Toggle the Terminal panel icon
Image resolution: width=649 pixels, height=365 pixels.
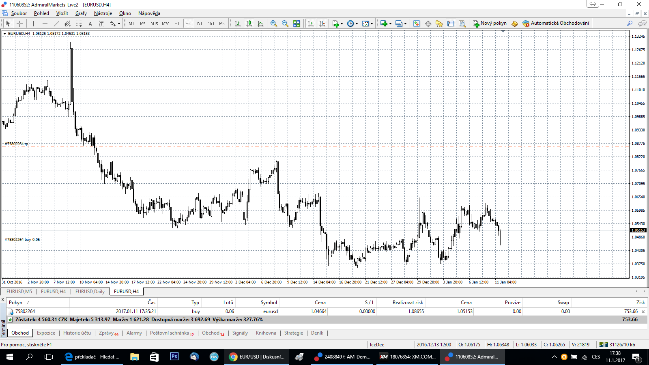click(451, 24)
